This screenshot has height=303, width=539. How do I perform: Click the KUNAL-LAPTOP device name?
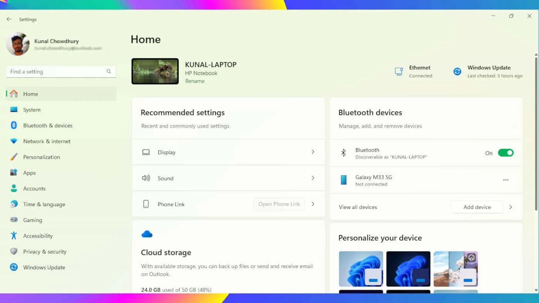tap(211, 65)
